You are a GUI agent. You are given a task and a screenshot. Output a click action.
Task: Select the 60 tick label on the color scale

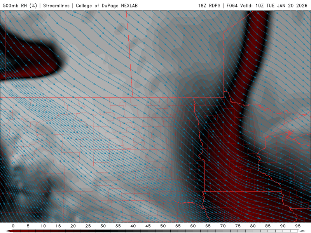(193, 226)
